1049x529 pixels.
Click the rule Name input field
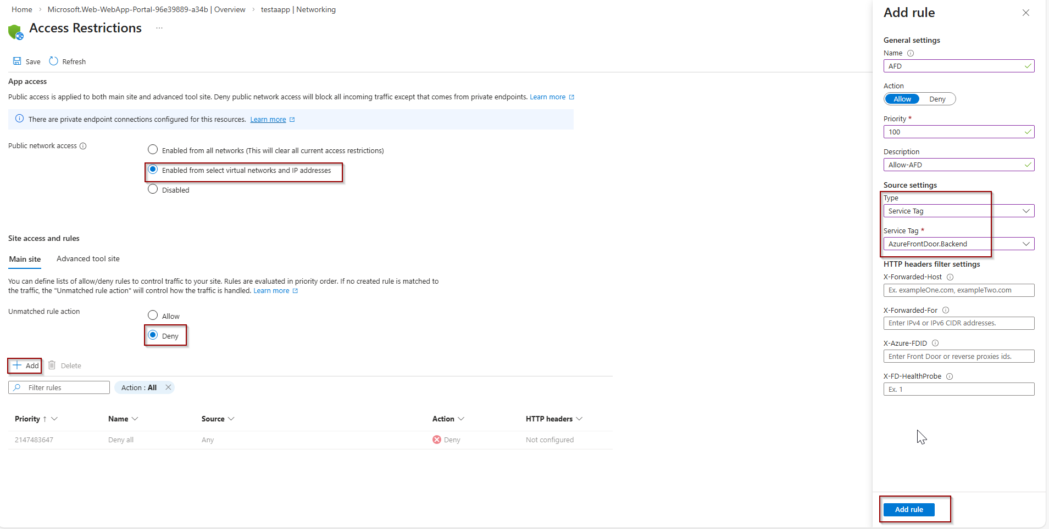(959, 66)
